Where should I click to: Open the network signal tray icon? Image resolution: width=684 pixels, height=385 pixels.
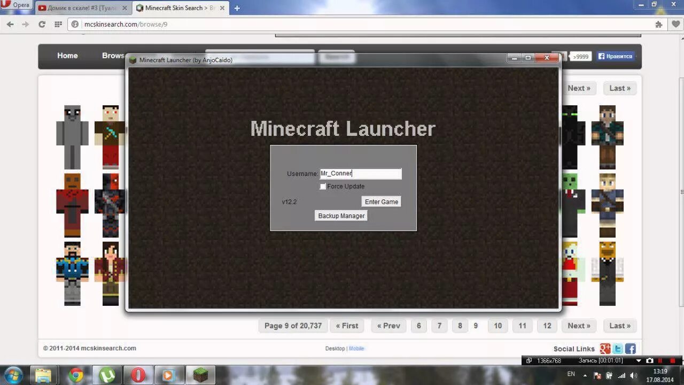point(621,375)
